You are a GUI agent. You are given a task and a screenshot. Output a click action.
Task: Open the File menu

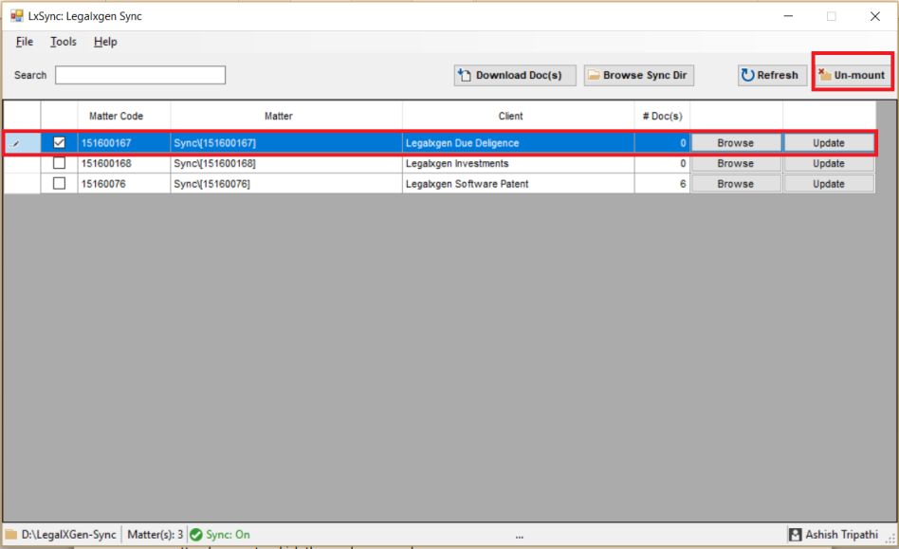click(x=25, y=42)
